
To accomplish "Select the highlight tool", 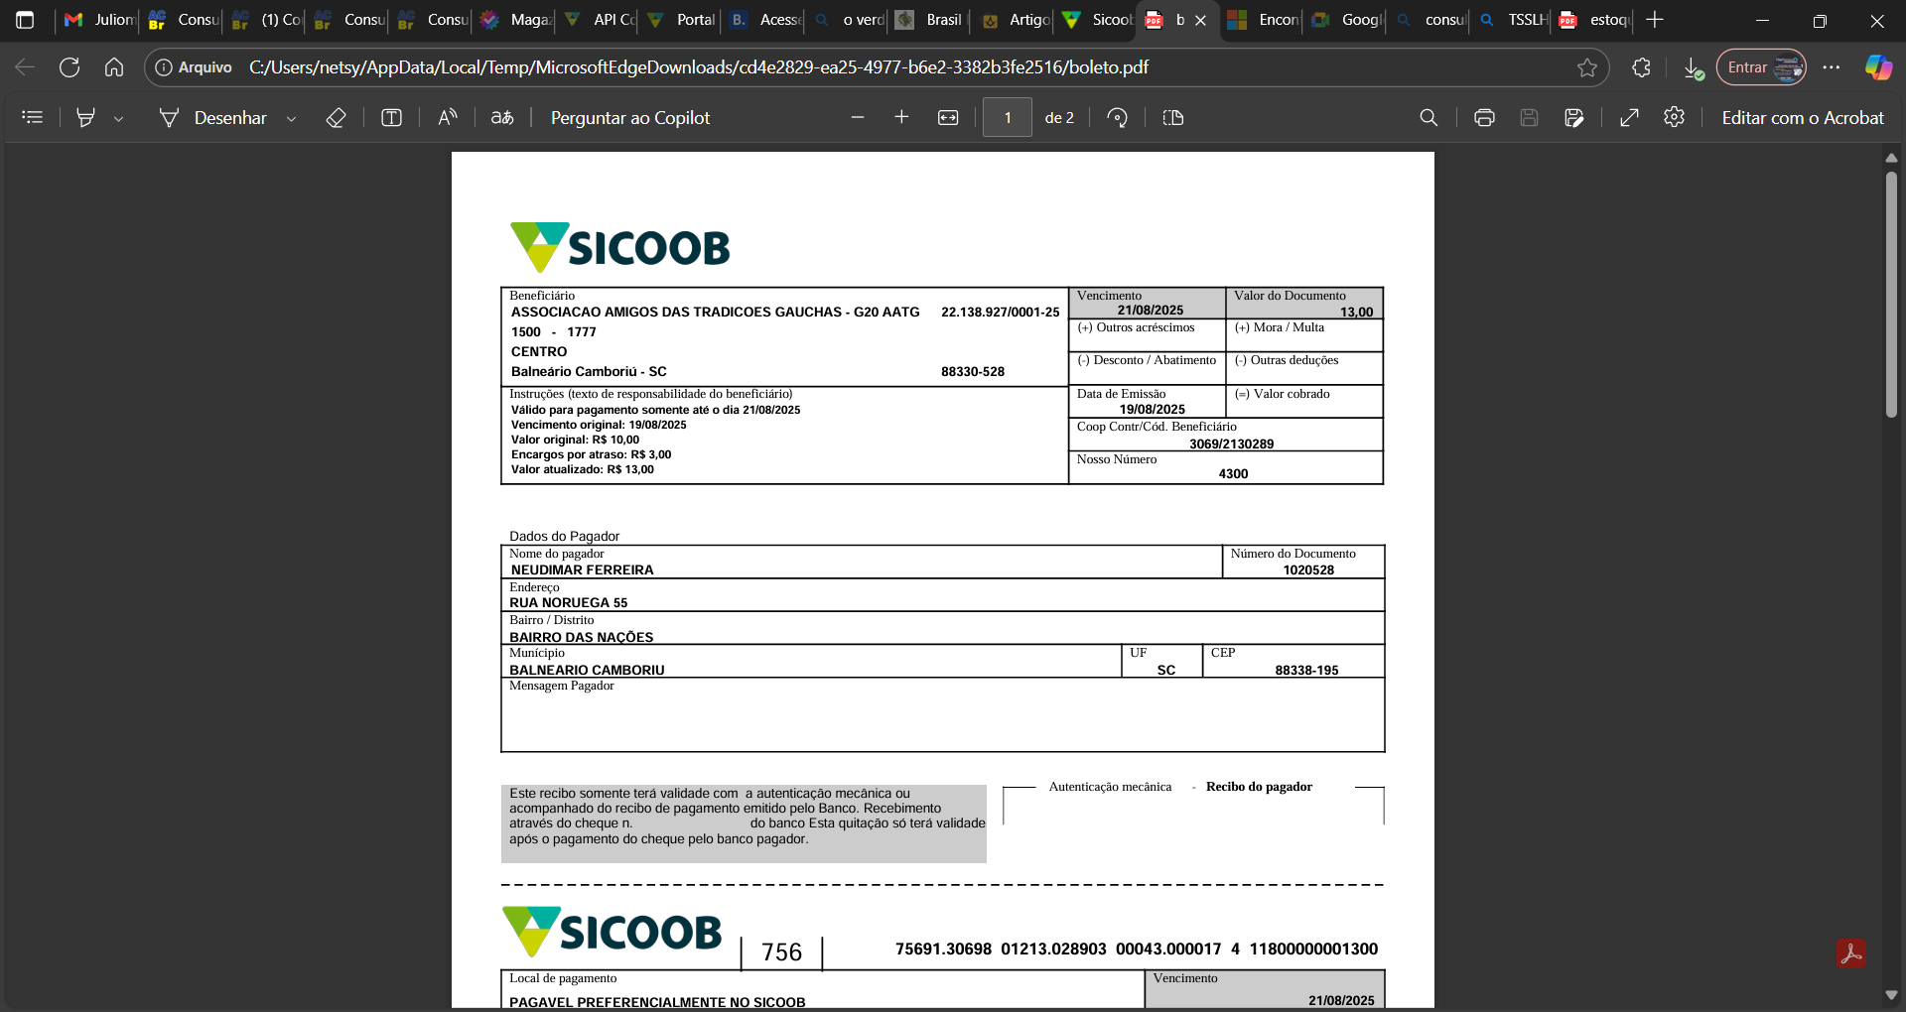I will point(86,117).
